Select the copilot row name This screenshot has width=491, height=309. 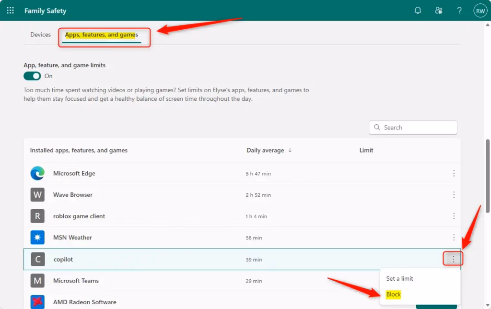click(63, 259)
